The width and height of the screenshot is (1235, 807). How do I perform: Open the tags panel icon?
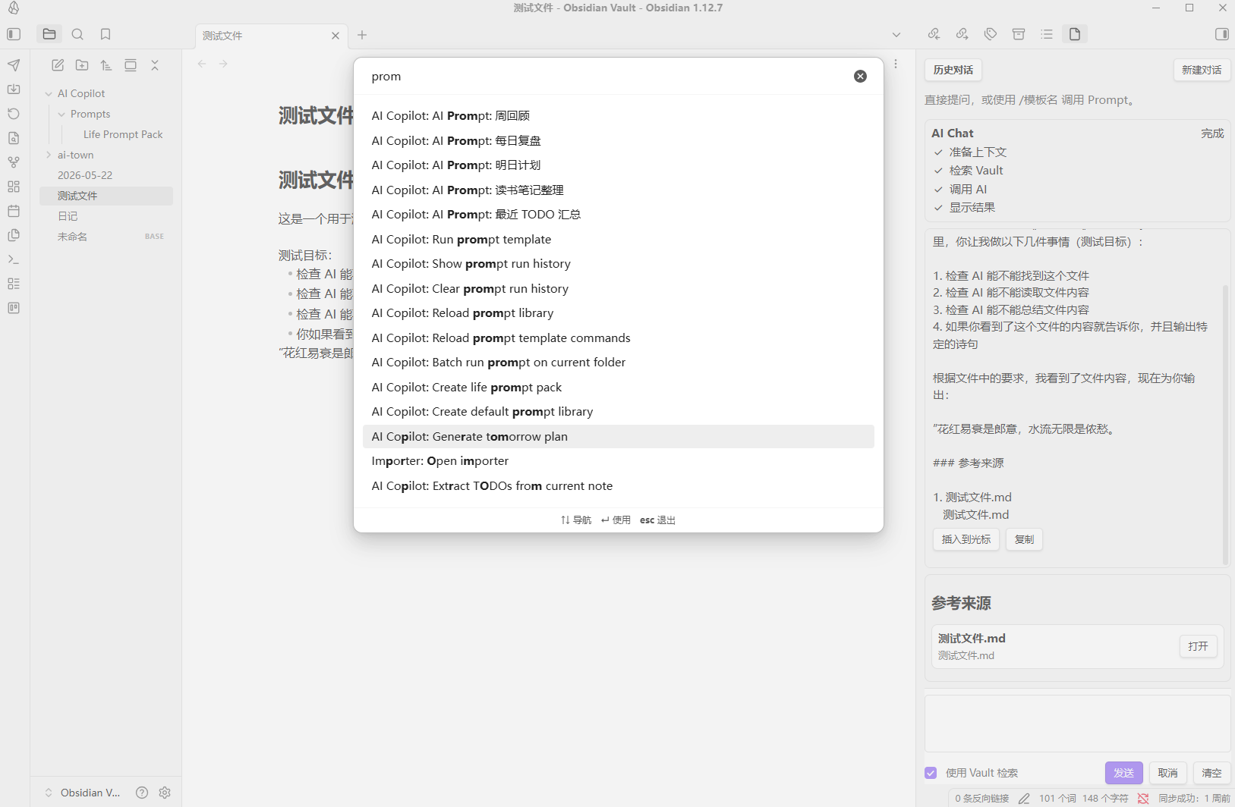pos(991,34)
